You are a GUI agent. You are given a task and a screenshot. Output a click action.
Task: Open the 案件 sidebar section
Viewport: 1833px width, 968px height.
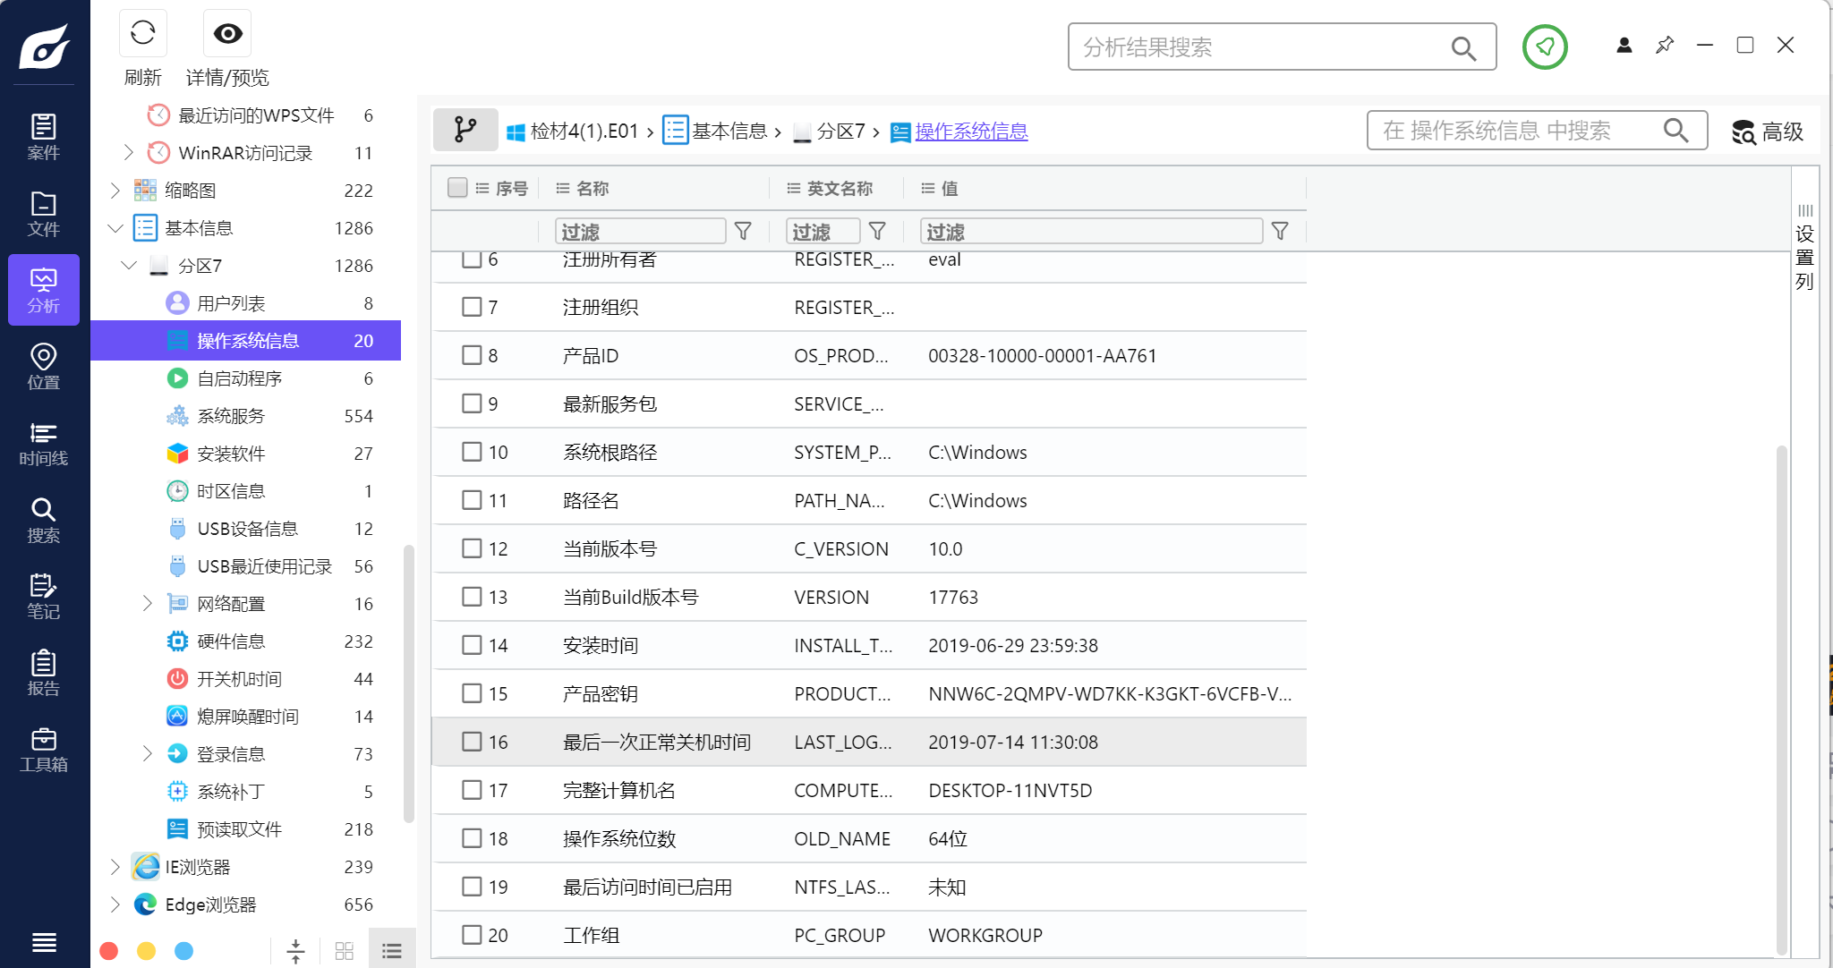(x=44, y=137)
